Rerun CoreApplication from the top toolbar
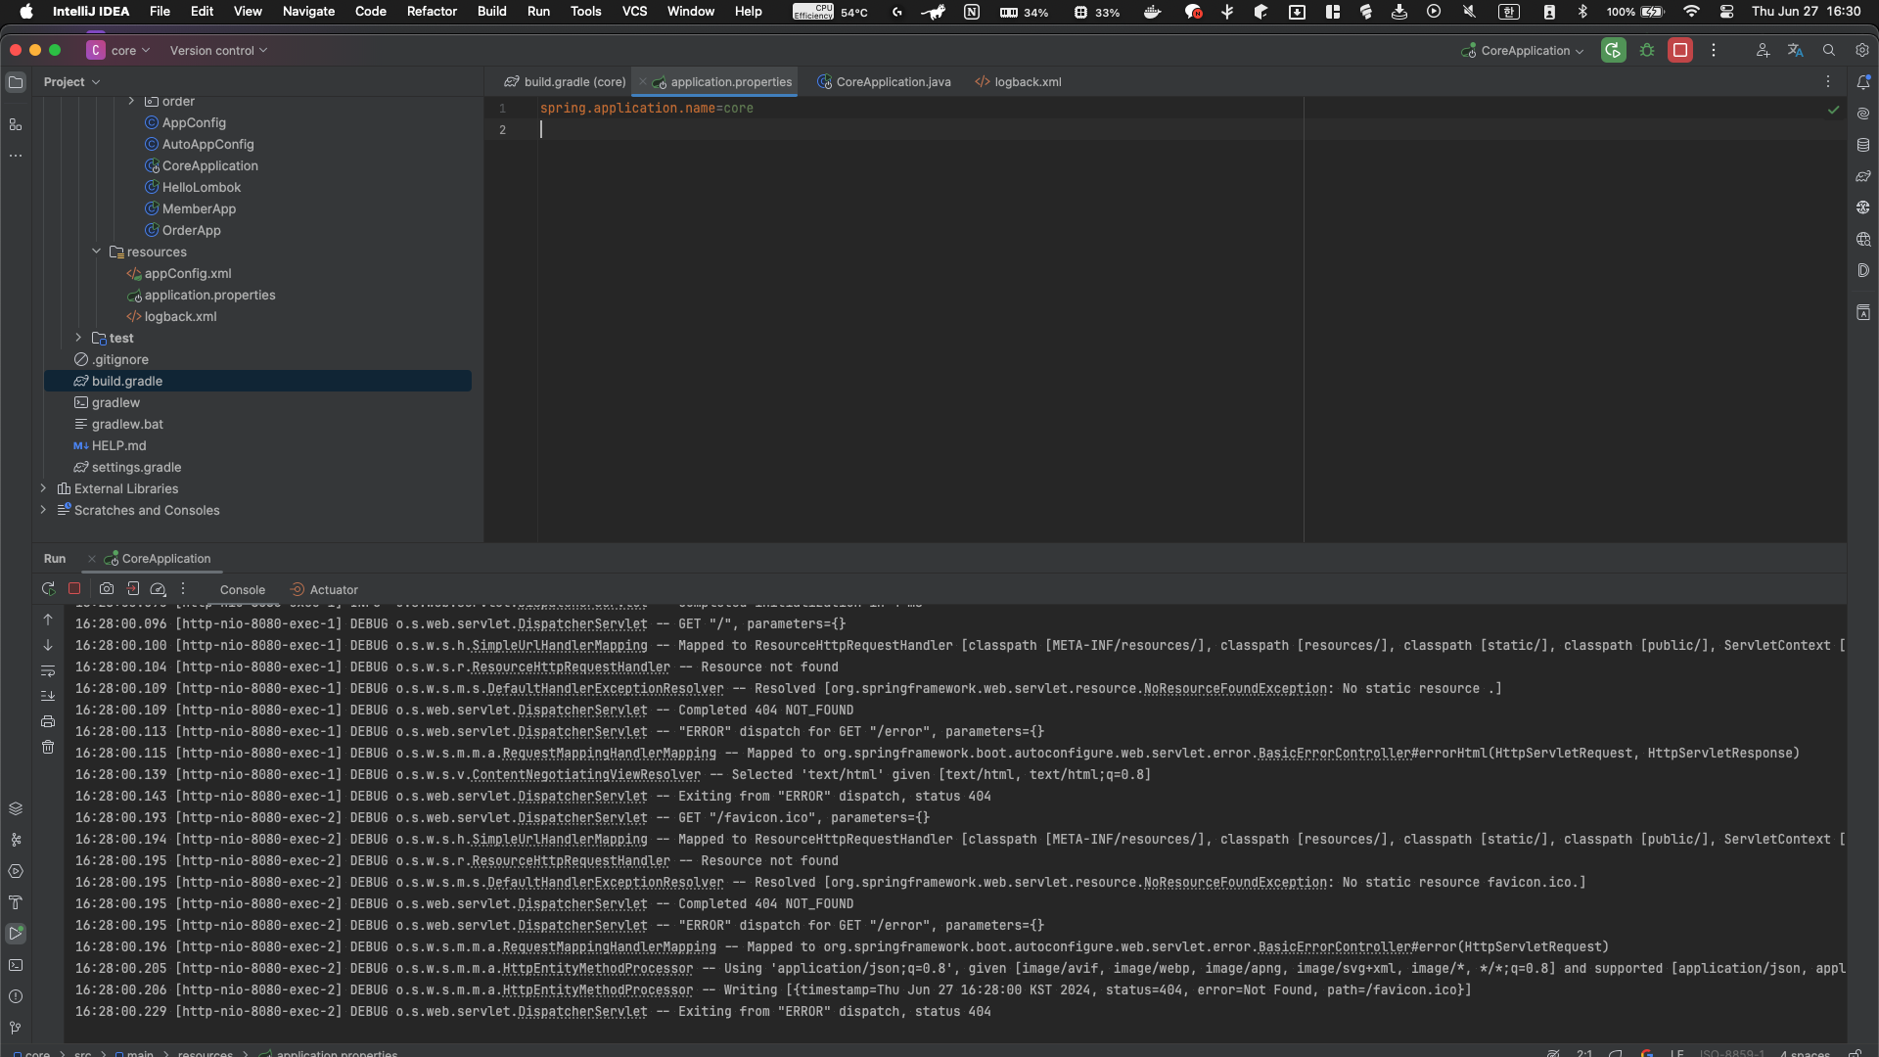1879x1057 pixels. (x=1614, y=50)
